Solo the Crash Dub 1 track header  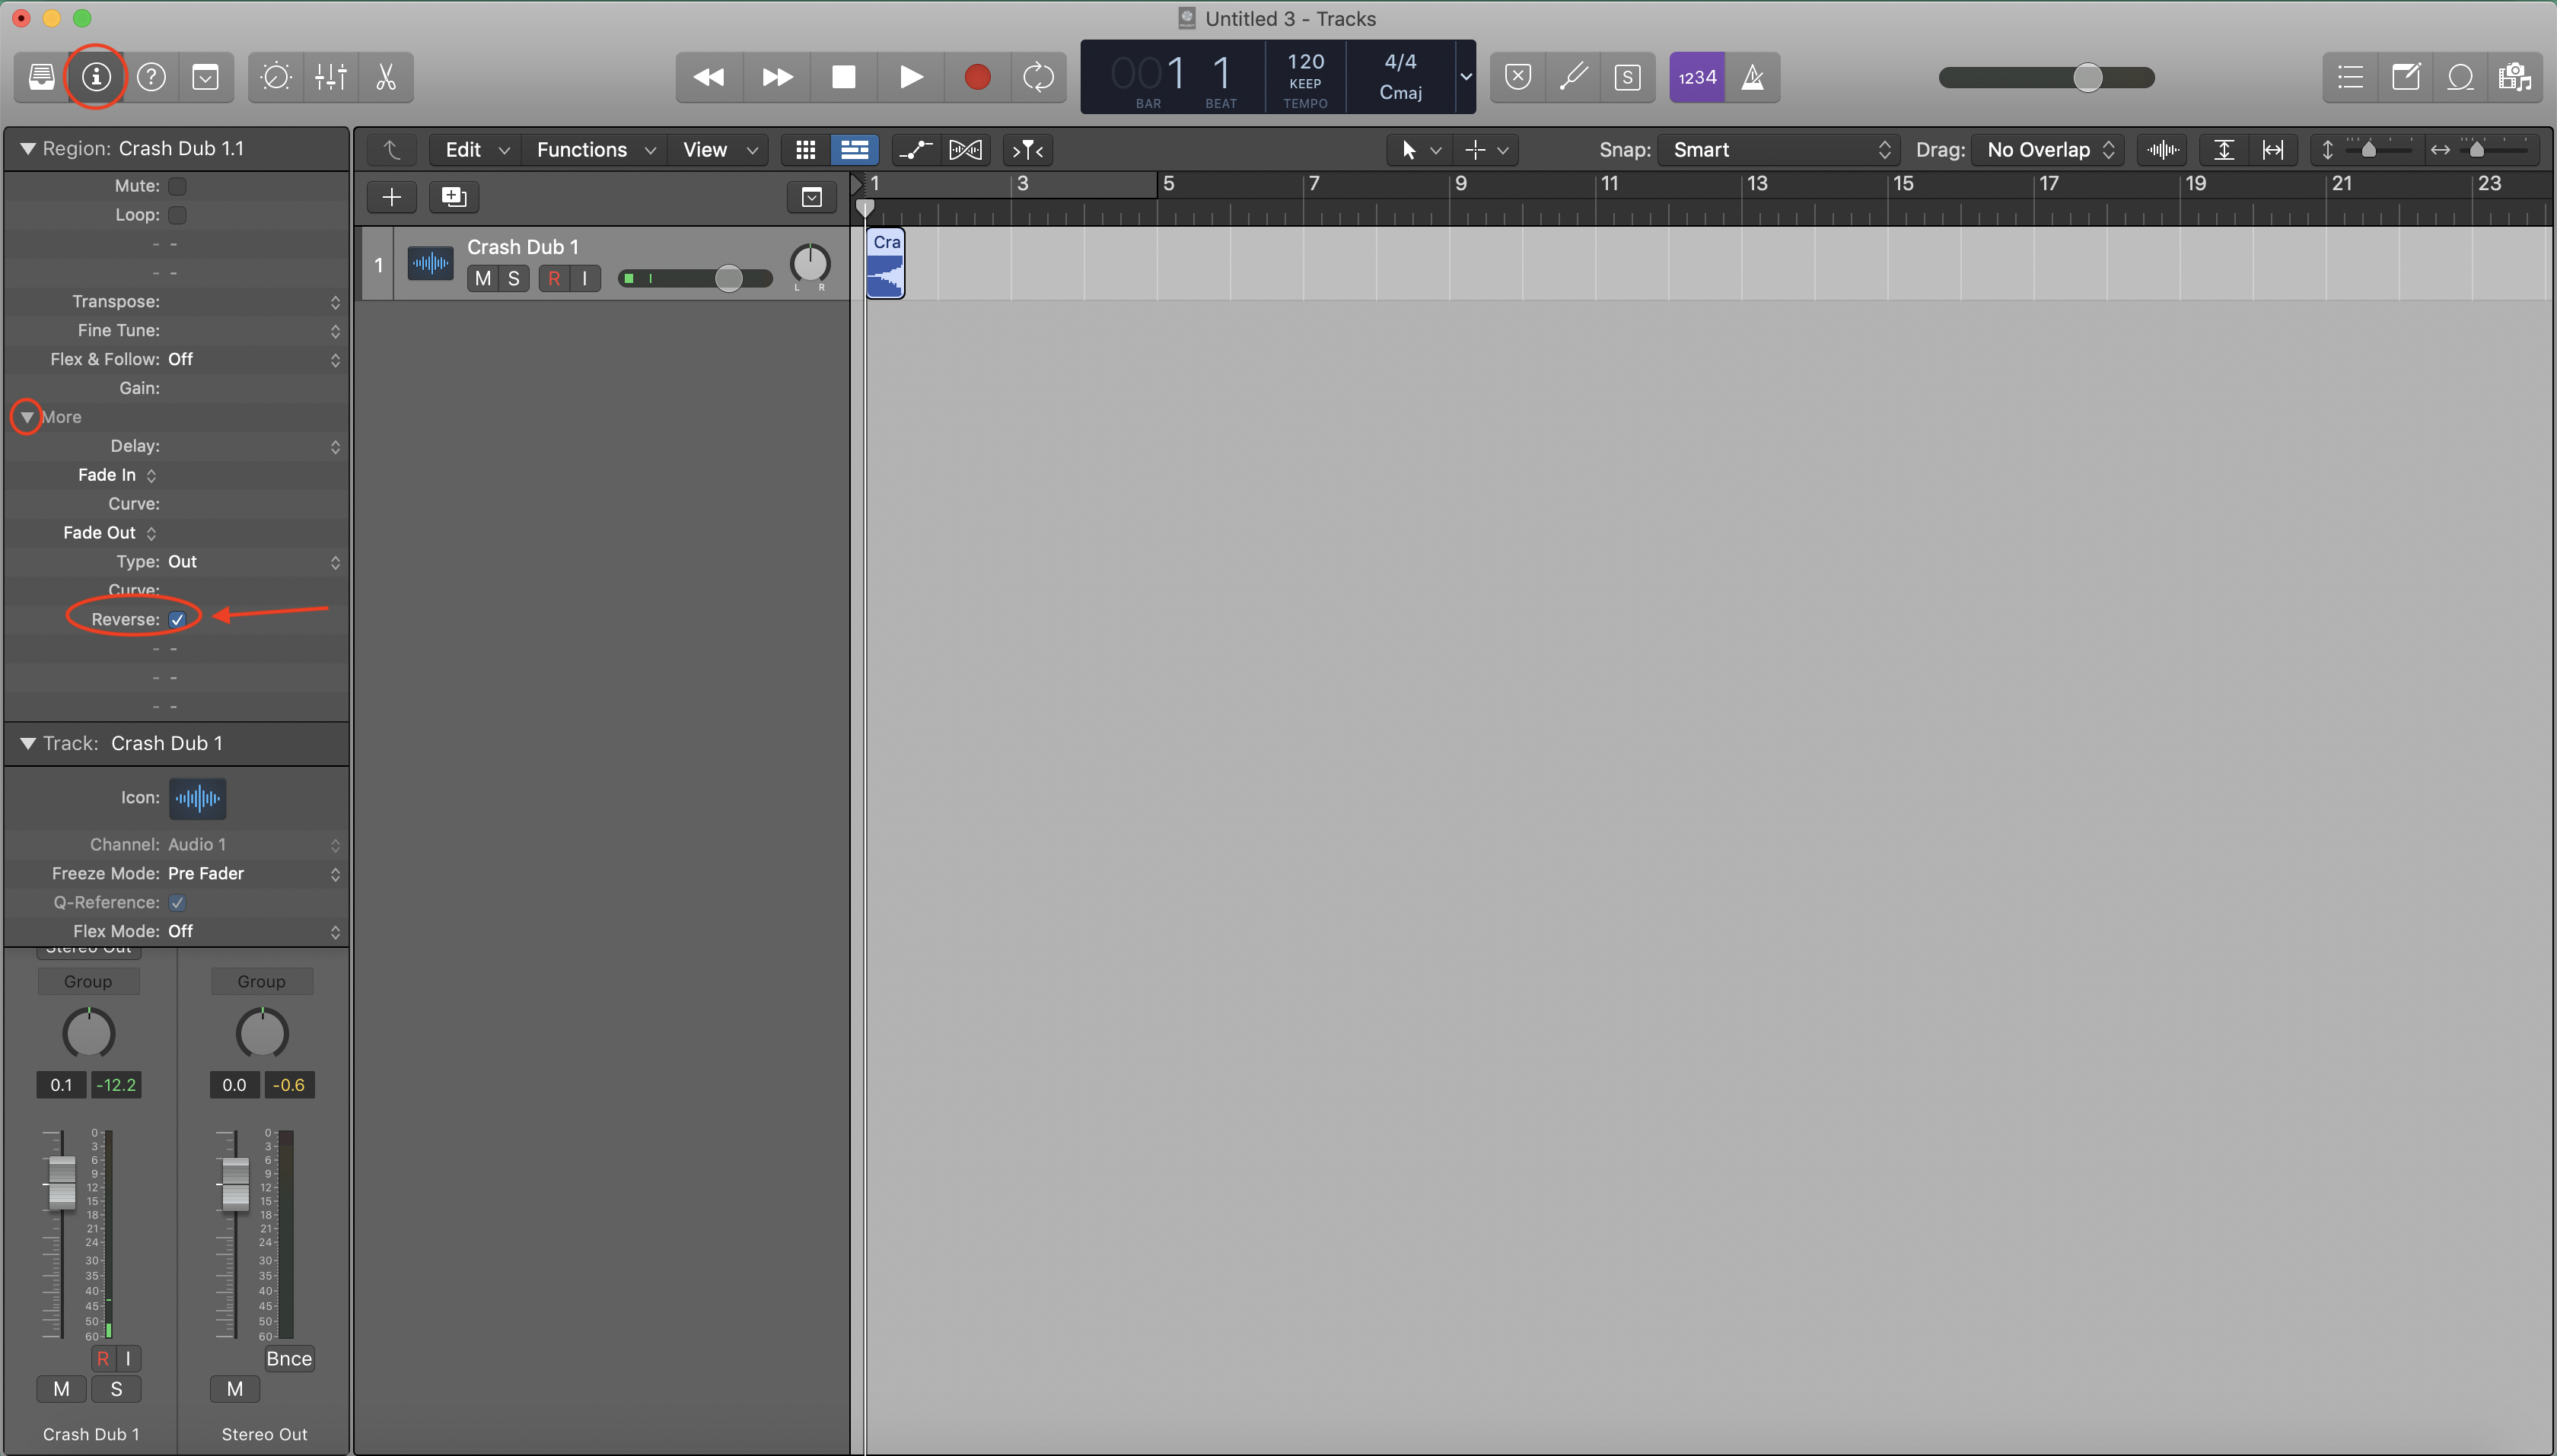tap(513, 279)
